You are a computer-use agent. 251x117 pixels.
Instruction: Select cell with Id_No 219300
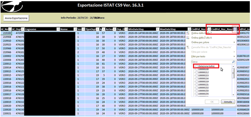[6, 33]
